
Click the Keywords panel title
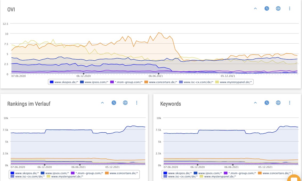coord(171,104)
